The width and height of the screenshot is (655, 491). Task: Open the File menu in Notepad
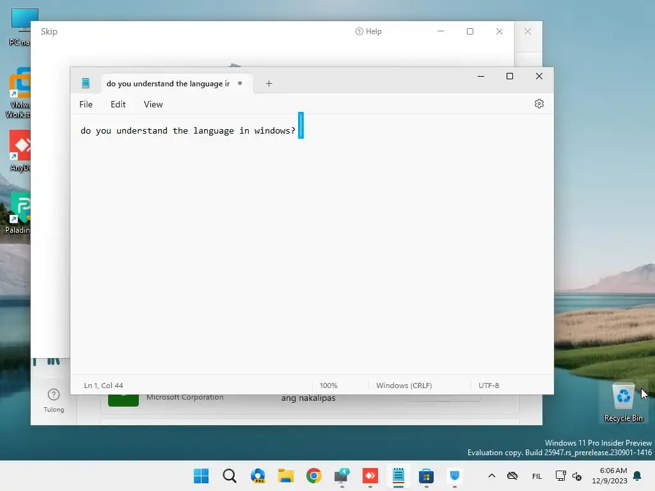click(x=86, y=104)
